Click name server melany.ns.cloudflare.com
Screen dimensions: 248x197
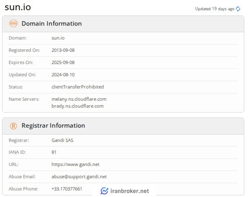[x=79, y=99]
